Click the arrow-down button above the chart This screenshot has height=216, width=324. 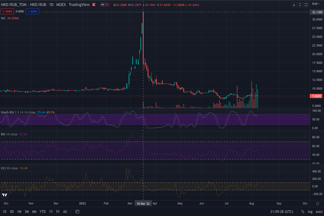[294, 5]
